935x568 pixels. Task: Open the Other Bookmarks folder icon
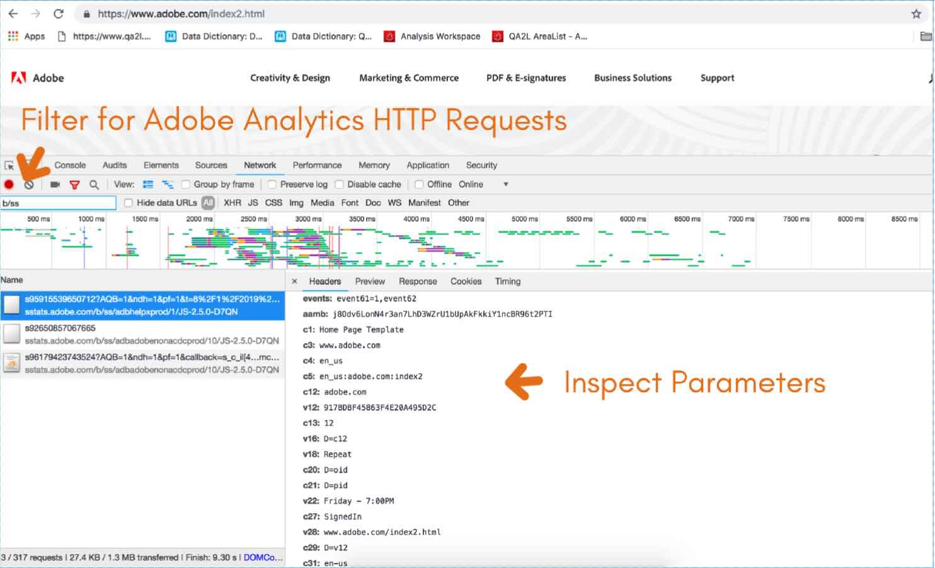coord(926,37)
